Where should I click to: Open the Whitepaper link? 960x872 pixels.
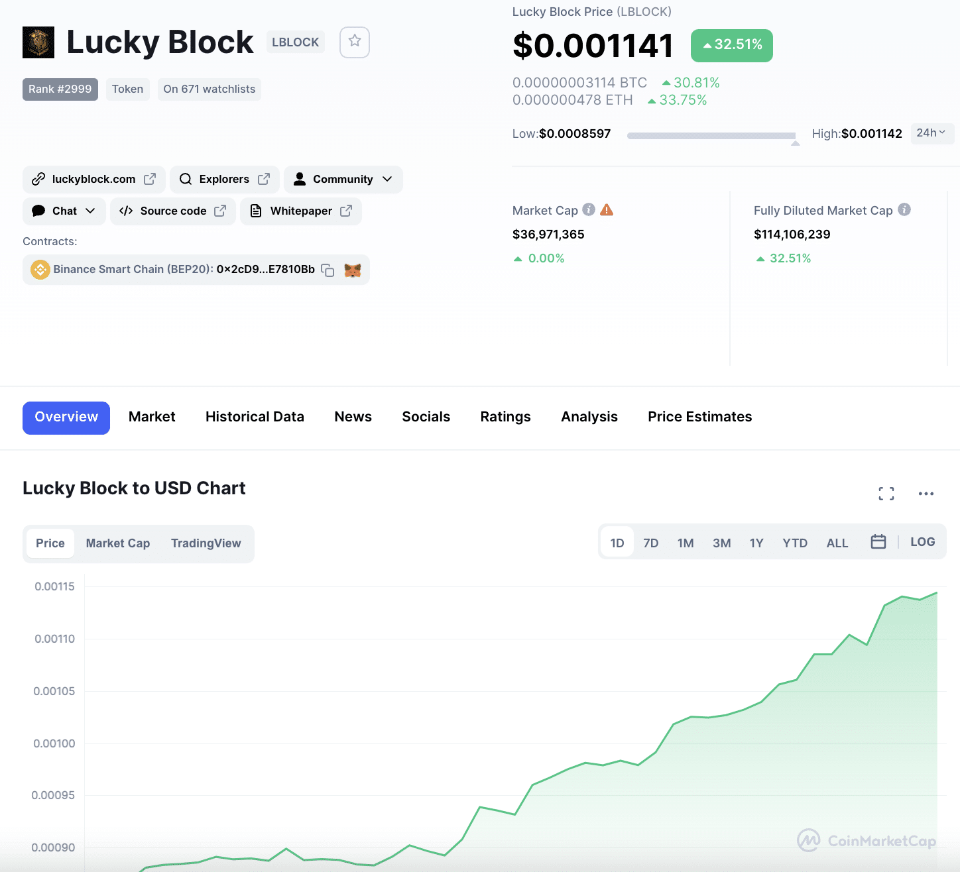pyautogui.click(x=301, y=211)
